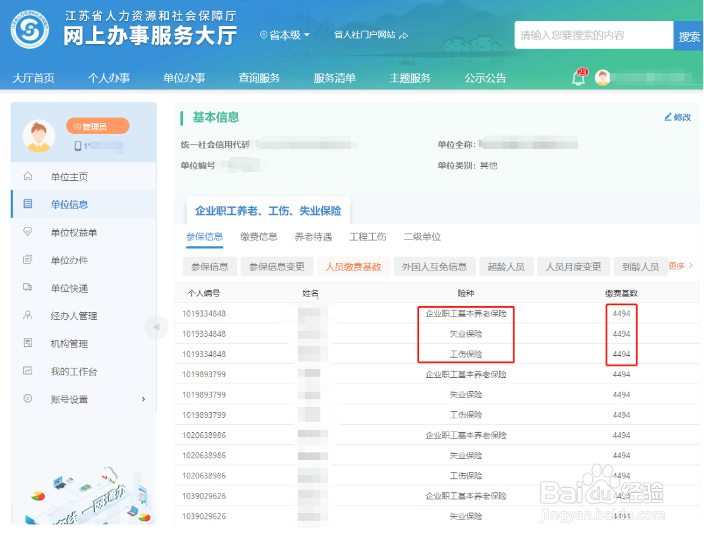The width and height of the screenshot is (704, 539).
Task: Click the orange 管理员 badge
Action: coord(97,126)
